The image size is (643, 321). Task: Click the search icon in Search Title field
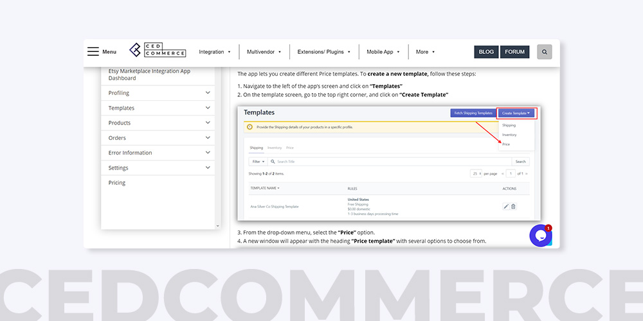tap(272, 162)
